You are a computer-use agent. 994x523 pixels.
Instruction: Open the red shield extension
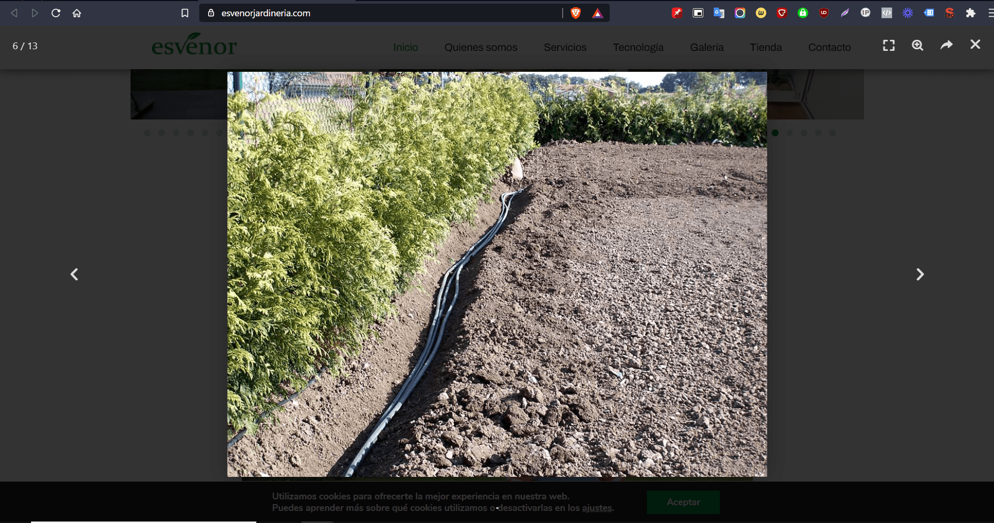[782, 13]
